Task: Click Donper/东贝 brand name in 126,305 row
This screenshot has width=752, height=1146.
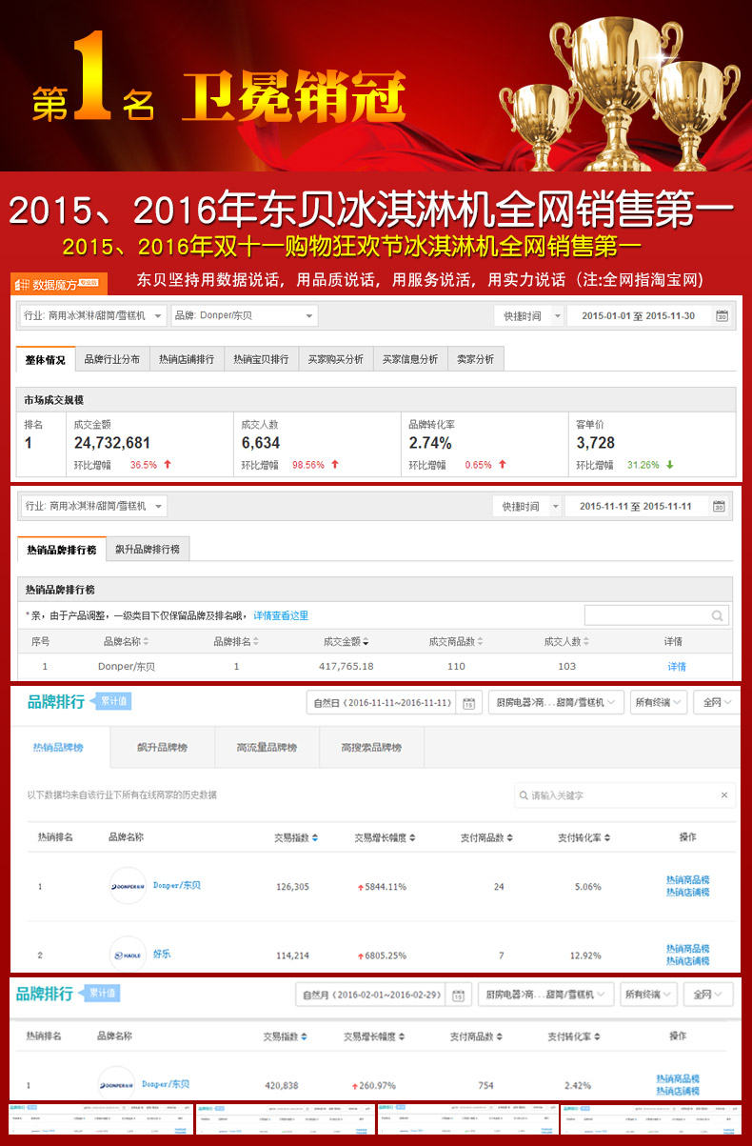Action: [x=177, y=886]
